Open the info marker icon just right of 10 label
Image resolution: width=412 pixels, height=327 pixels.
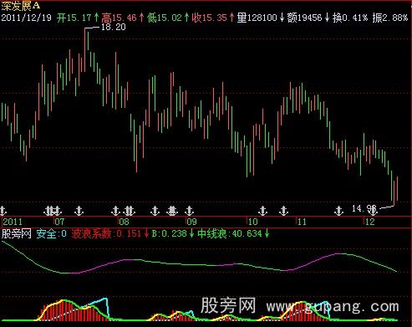tap(262, 211)
